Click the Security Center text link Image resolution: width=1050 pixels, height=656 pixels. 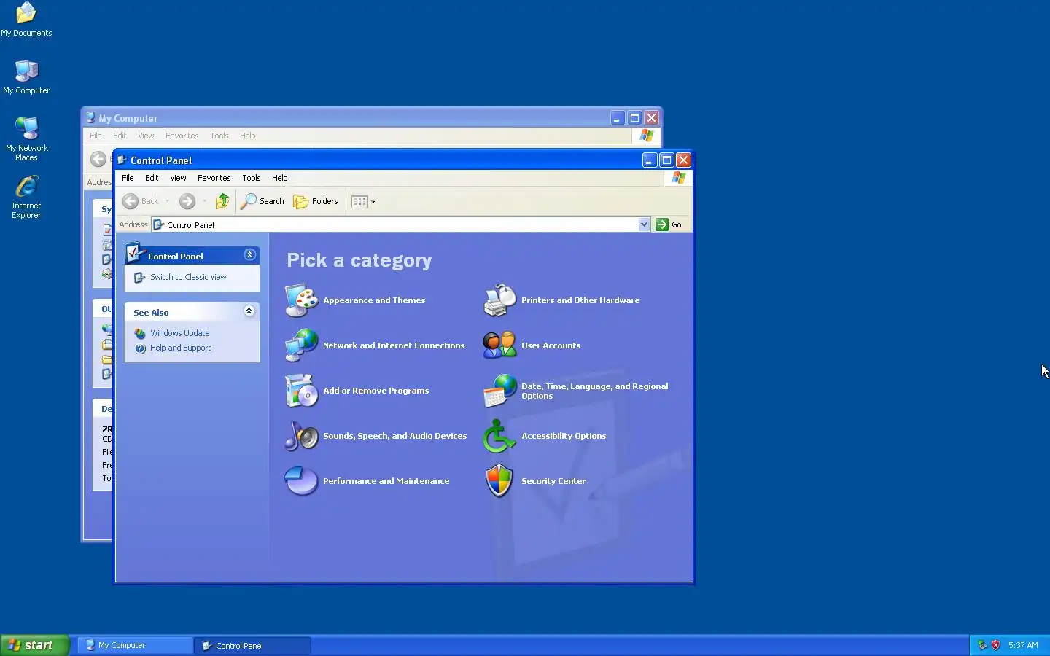(x=553, y=481)
